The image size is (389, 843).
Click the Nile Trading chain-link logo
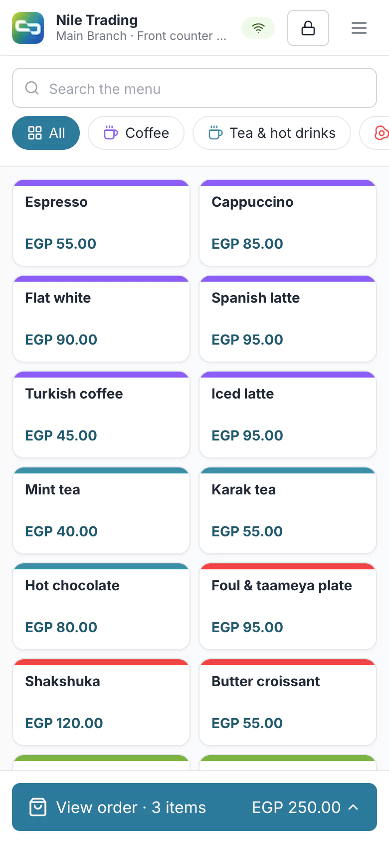pos(28,28)
